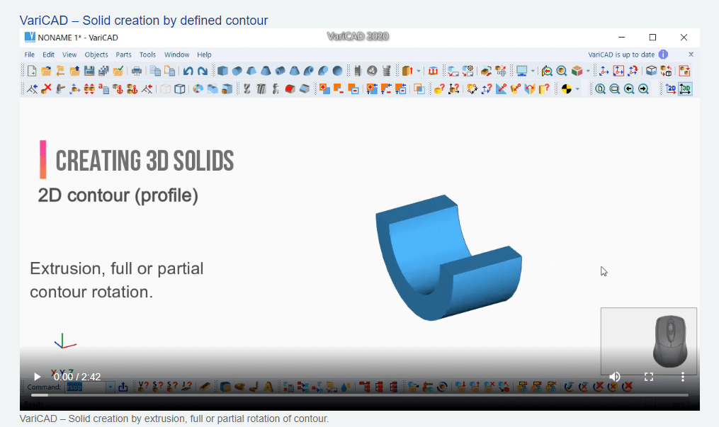Insert a cylinder solid from toolbar
Image resolution: width=719 pixels, height=427 pixels.
[237, 71]
